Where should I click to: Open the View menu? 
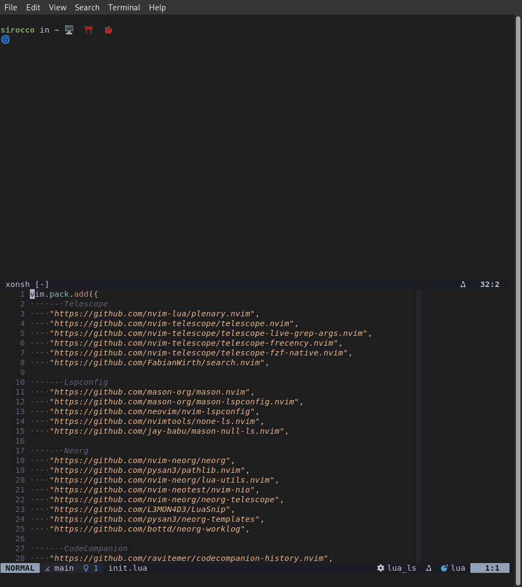58,8
